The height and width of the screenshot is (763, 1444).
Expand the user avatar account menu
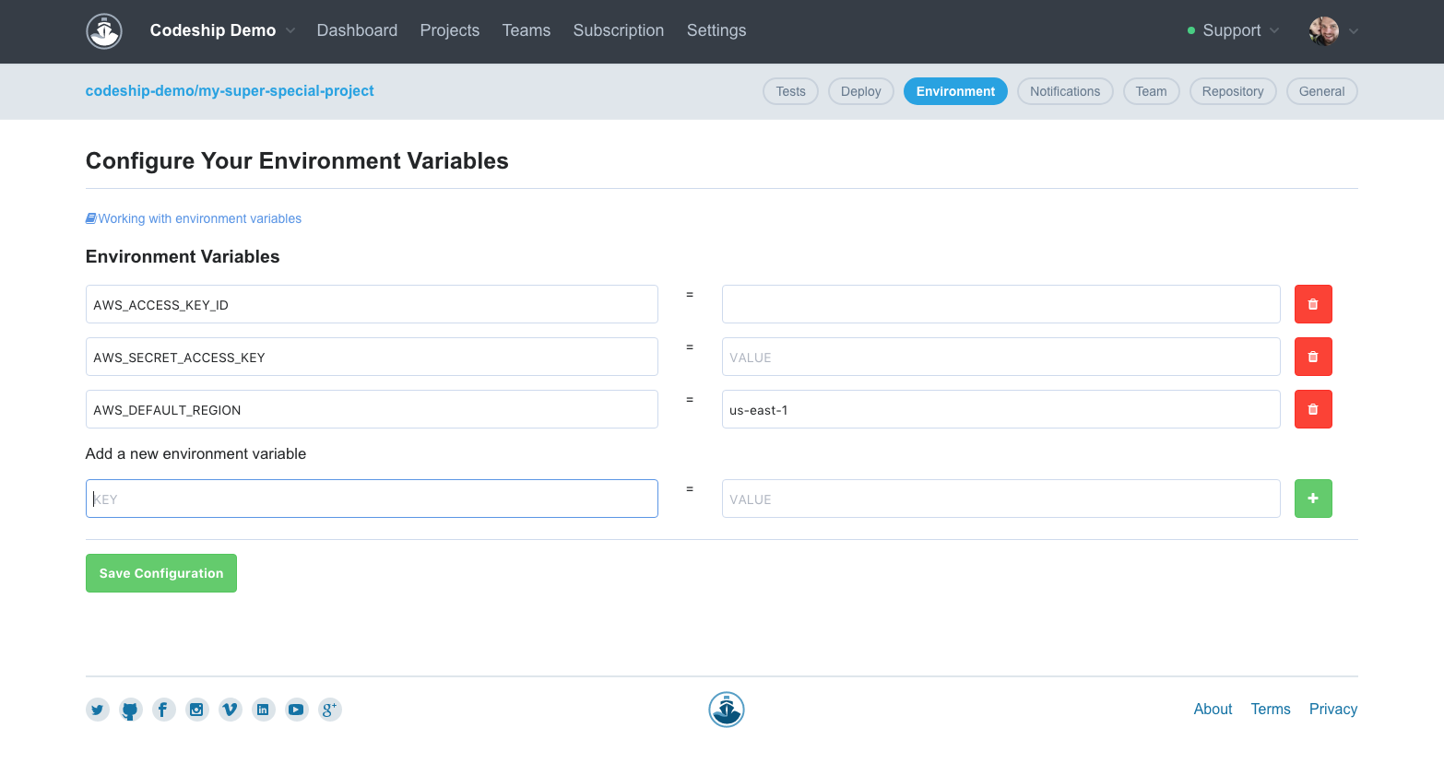[1332, 30]
